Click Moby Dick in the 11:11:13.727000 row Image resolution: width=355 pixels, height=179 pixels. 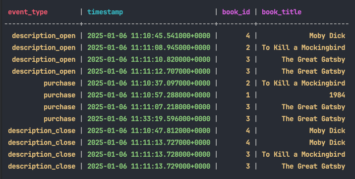click(x=327, y=142)
